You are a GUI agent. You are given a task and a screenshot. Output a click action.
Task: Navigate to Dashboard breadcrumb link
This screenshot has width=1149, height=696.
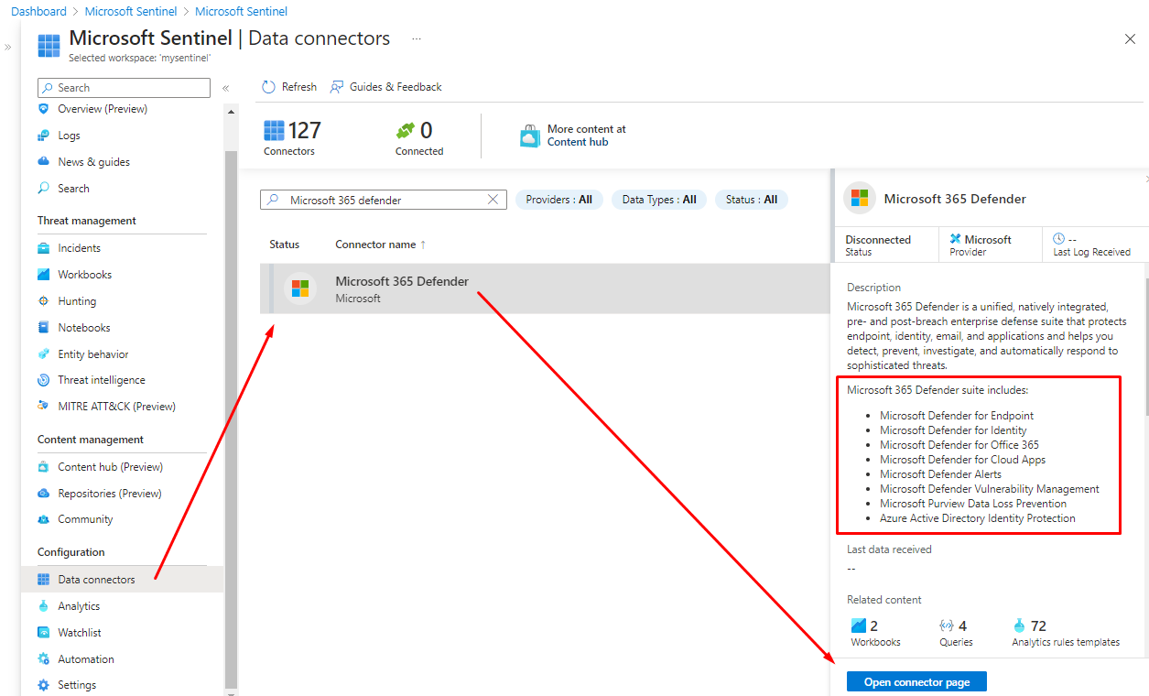(38, 12)
